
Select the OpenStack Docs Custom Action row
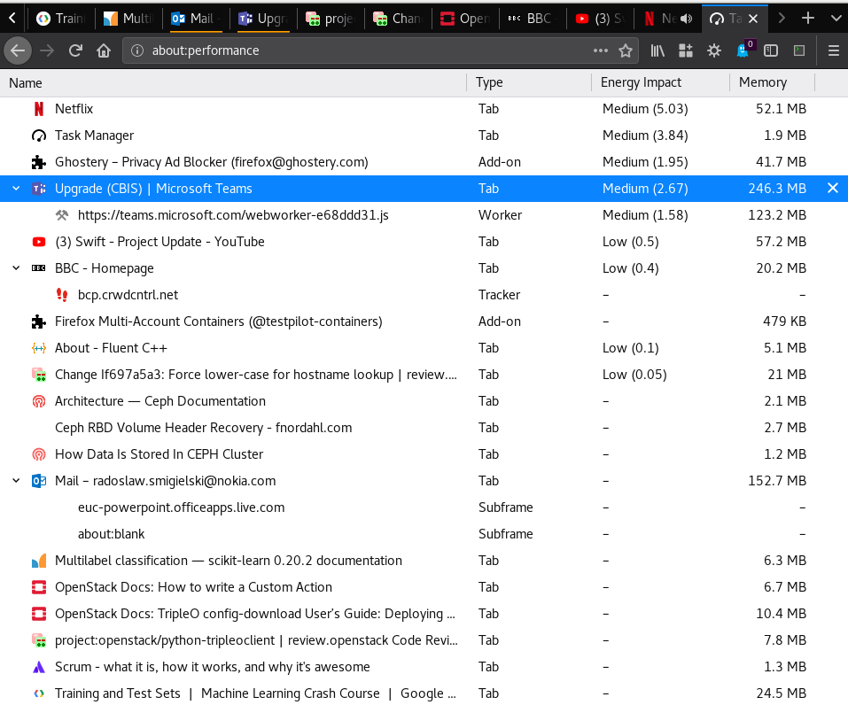tap(424, 587)
